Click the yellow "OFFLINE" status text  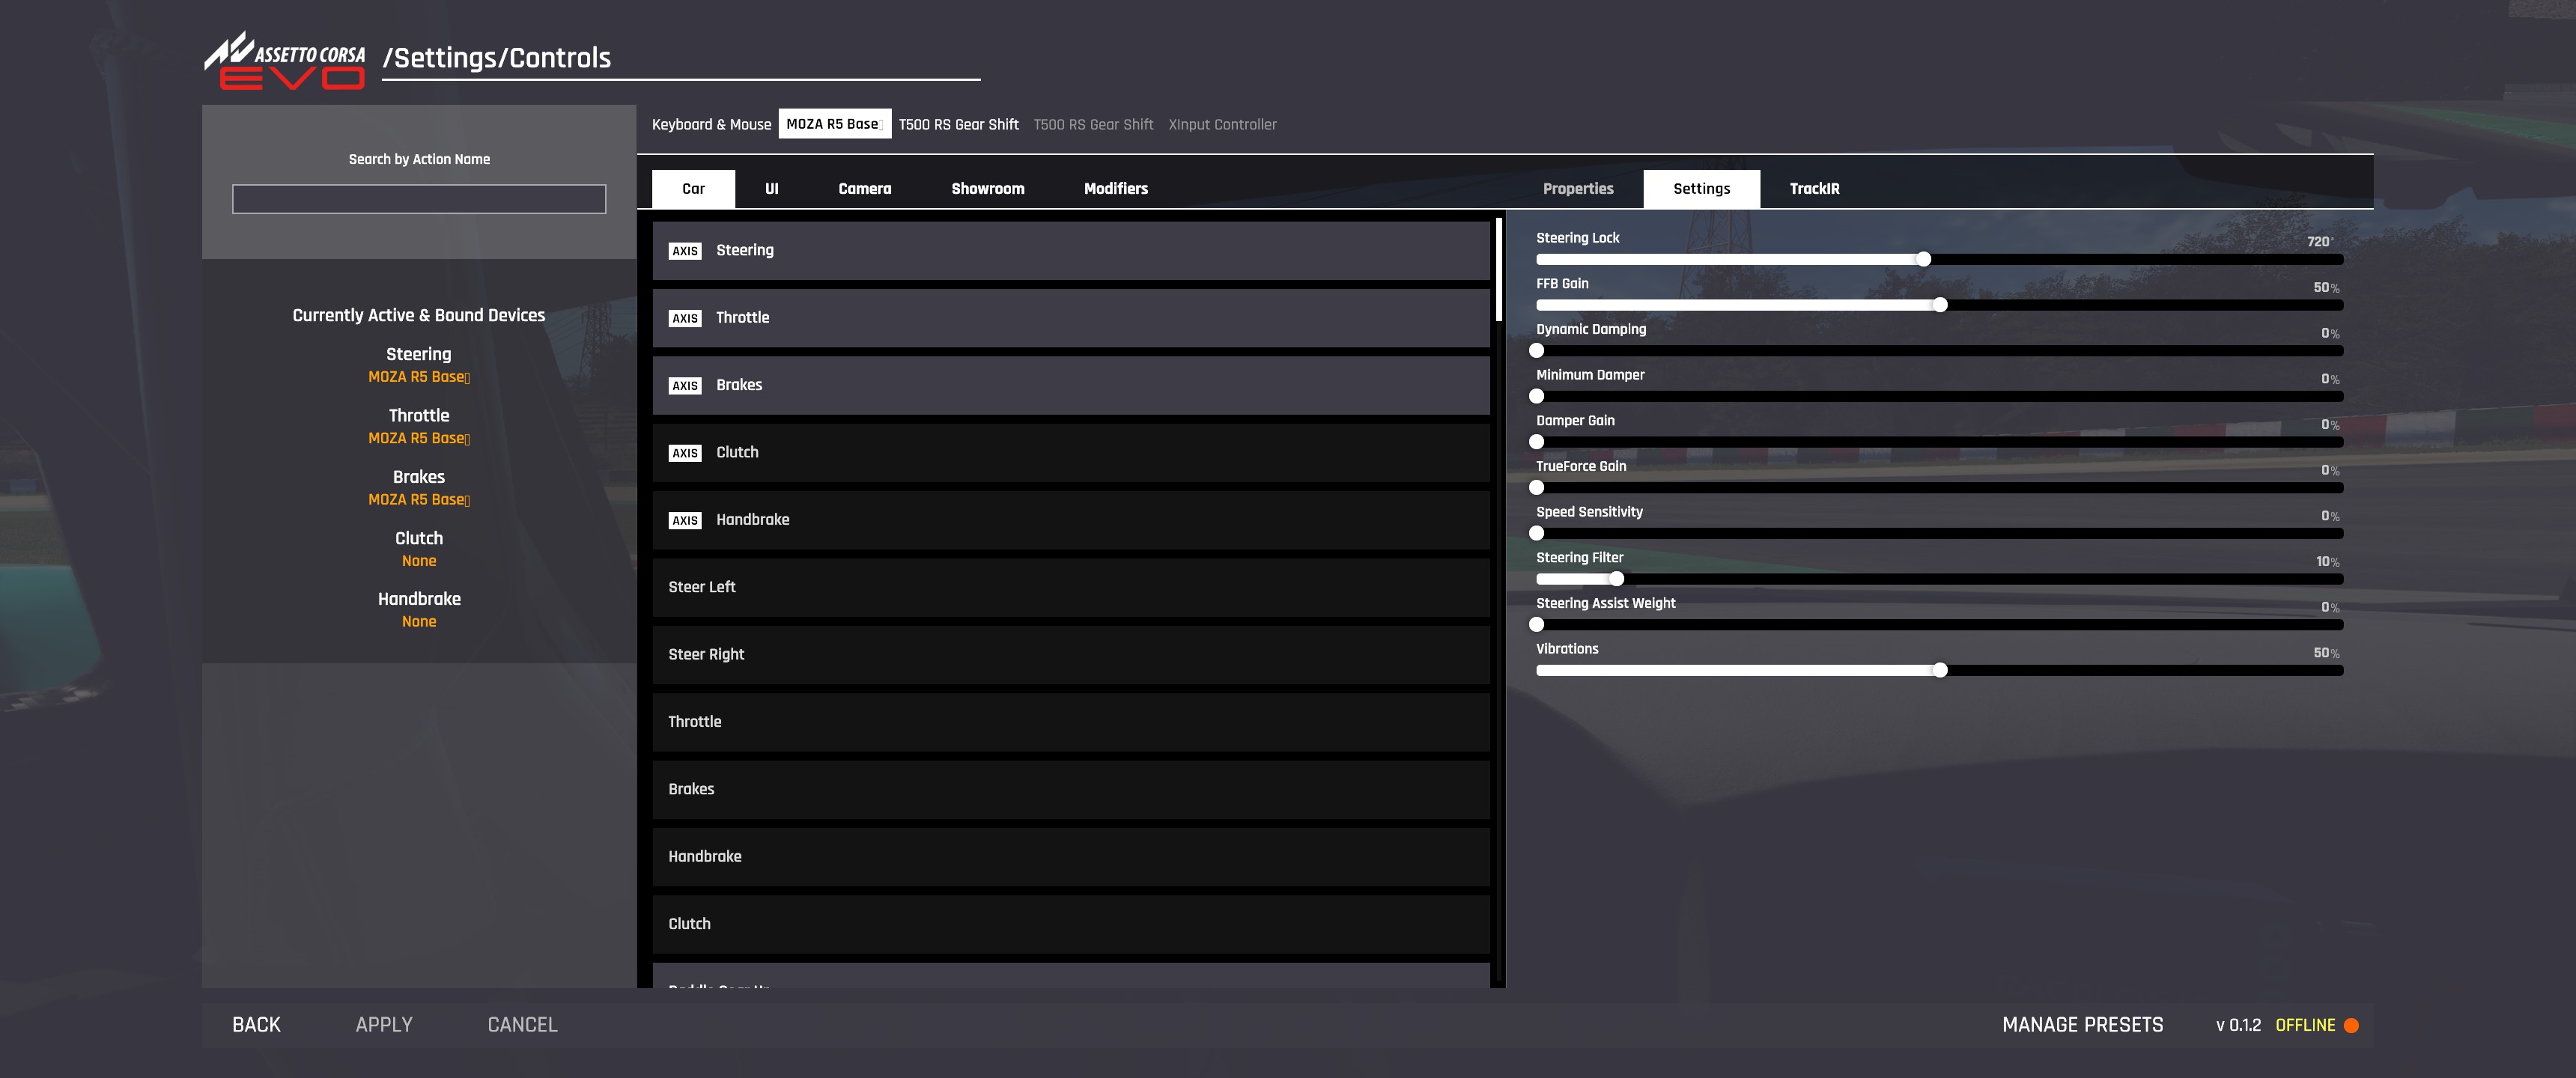(2305, 1025)
